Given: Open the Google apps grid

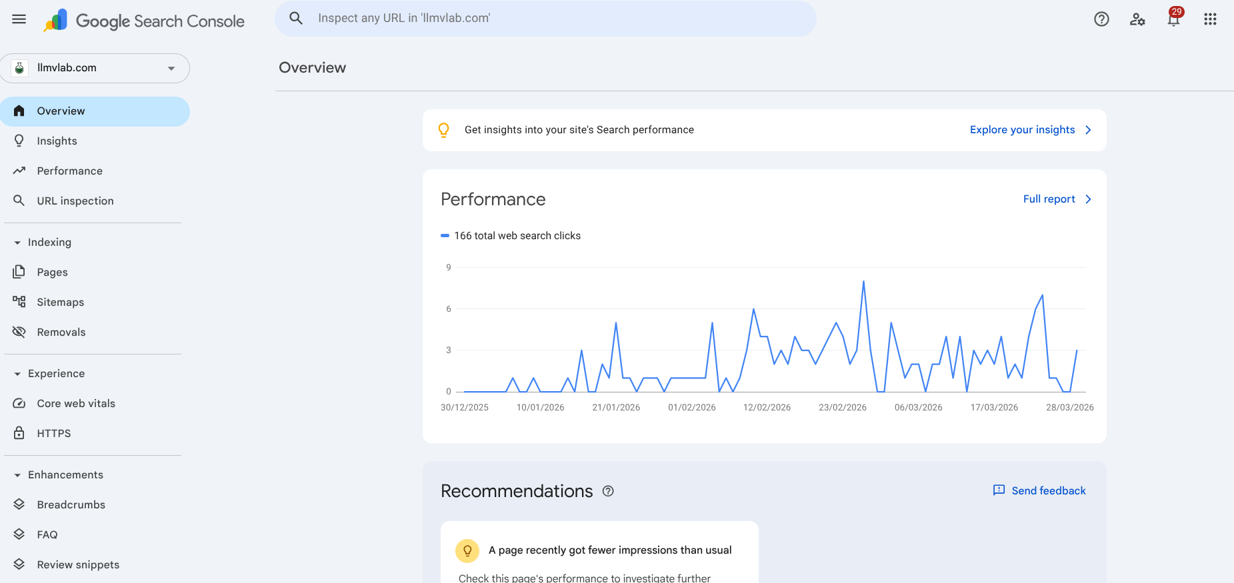Looking at the screenshot, I should (1210, 19).
